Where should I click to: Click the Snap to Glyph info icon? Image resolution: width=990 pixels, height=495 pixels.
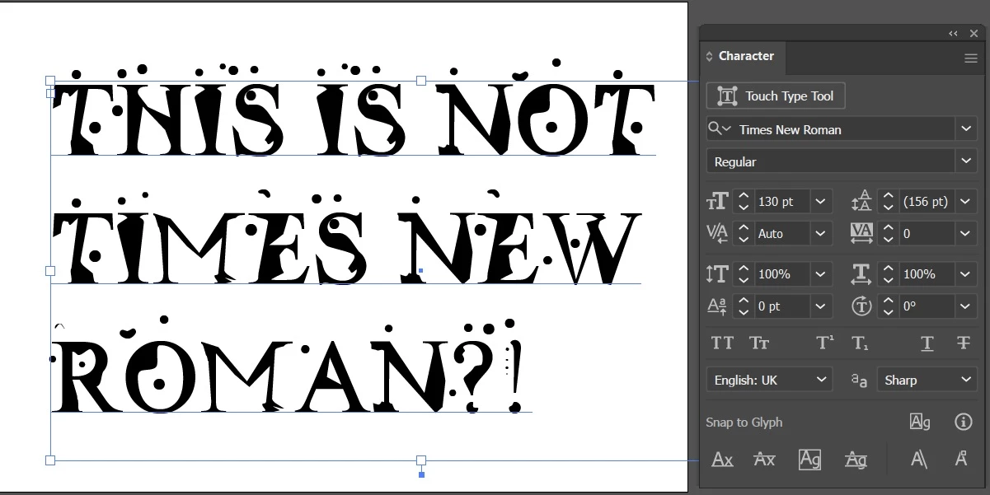(963, 422)
